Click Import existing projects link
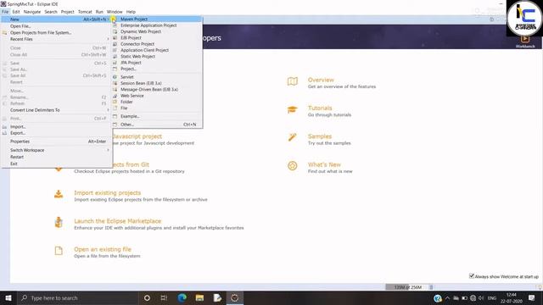This screenshot has width=543, height=305. (x=108, y=192)
